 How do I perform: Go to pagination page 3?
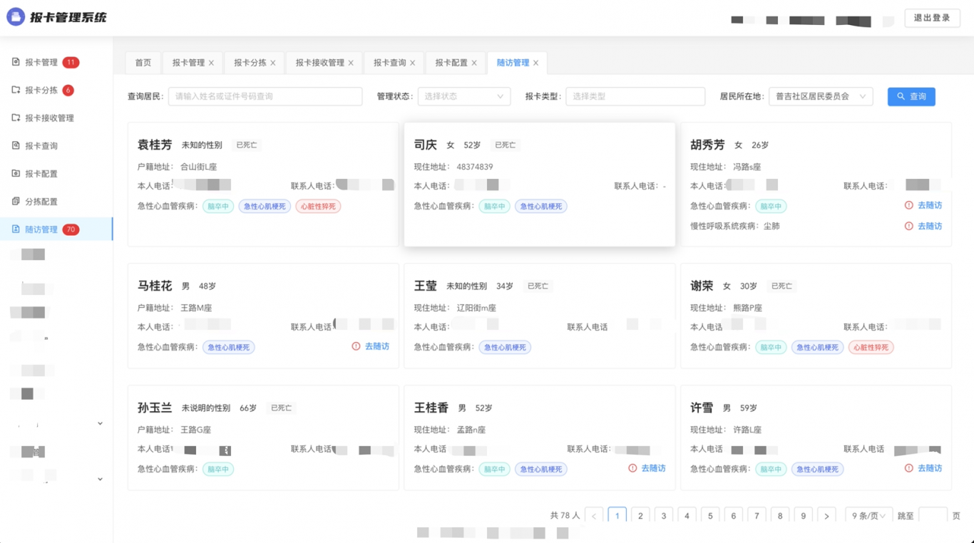click(664, 516)
